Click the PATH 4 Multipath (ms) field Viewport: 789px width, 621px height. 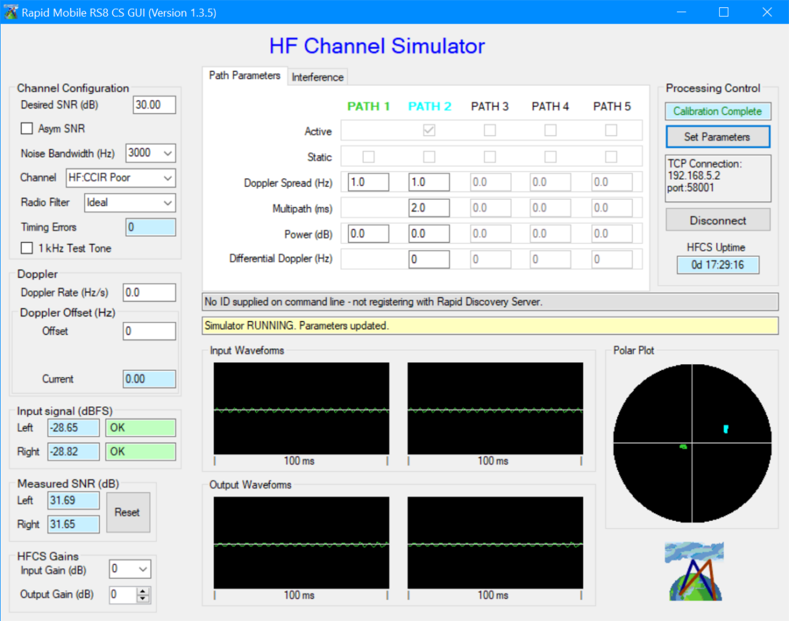550,208
